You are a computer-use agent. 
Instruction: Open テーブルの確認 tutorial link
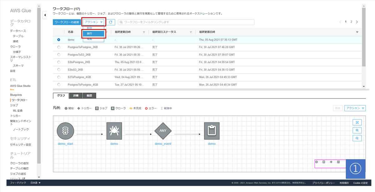point(19,168)
